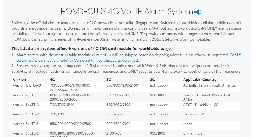The image size is (261, 137).
Task: Click the 'Australia, Taiwan, South America' cell
Action: 209,85
